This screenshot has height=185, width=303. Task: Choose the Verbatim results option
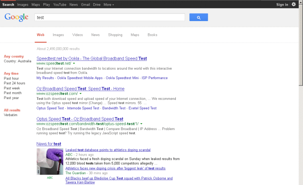coord(10,115)
